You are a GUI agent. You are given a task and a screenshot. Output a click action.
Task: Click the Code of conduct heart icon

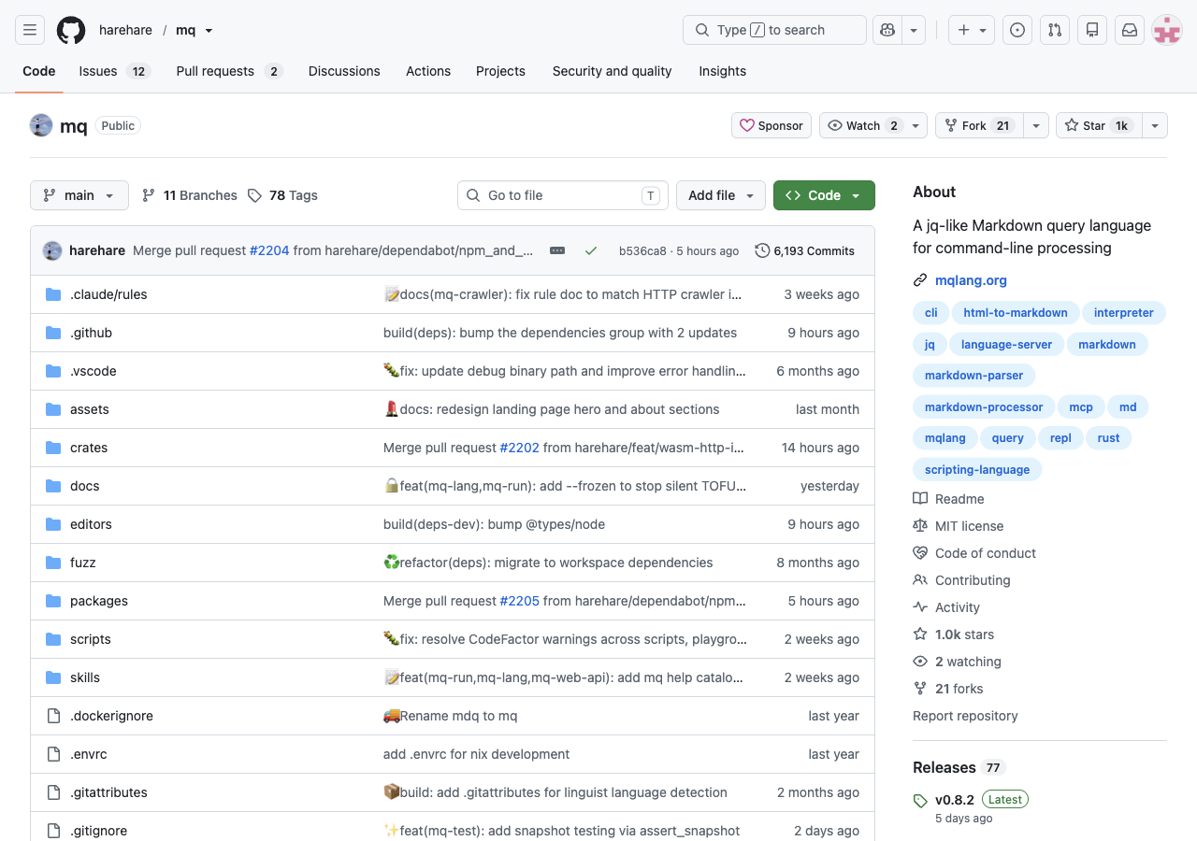pos(920,553)
